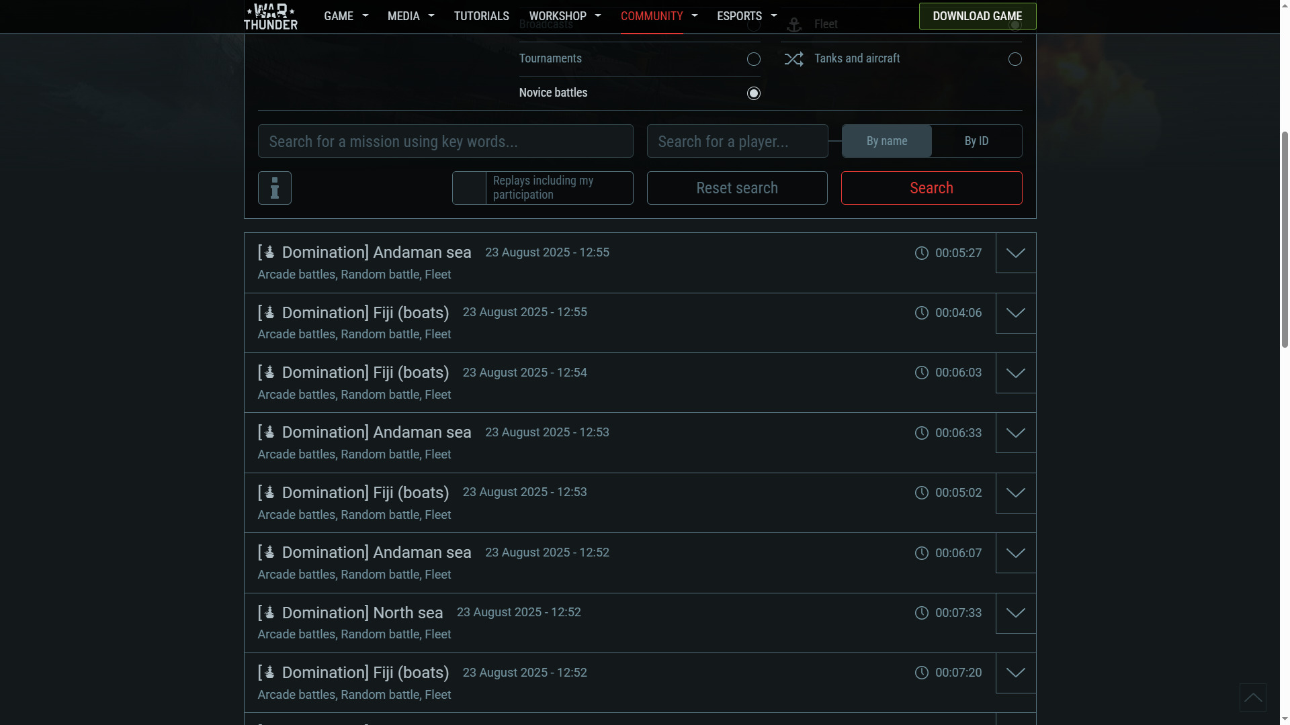This screenshot has height=725, width=1290.
Task: Open the Domination Andaman sea 12:55 replay title
Action: 364,252
